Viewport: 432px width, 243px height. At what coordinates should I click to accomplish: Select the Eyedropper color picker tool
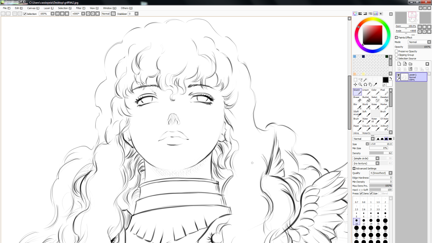coord(375,84)
